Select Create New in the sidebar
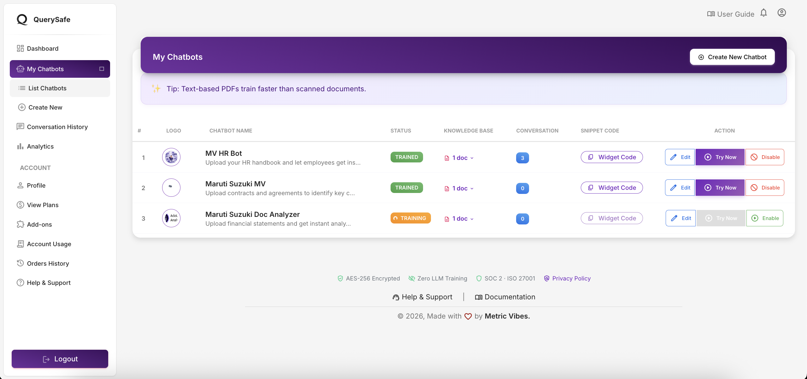This screenshot has width=807, height=379. point(44,107)
